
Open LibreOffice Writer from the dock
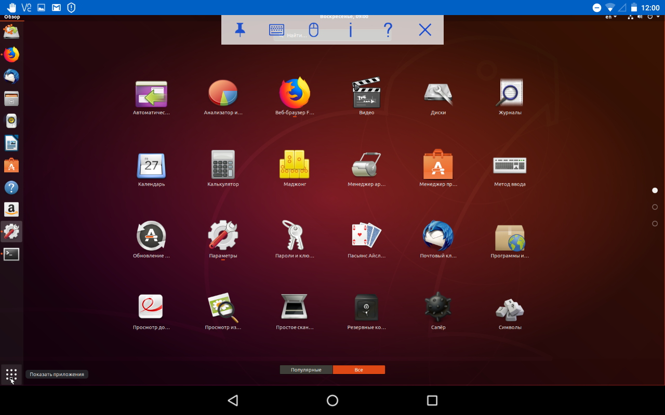point(11,143)
